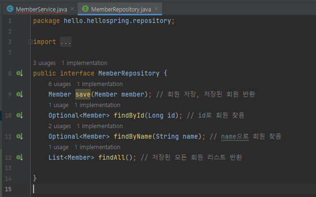This screenshot has width=316, height=197.
Task: Click '1 implementation' hint above findByName
Action: pos(100,126)
